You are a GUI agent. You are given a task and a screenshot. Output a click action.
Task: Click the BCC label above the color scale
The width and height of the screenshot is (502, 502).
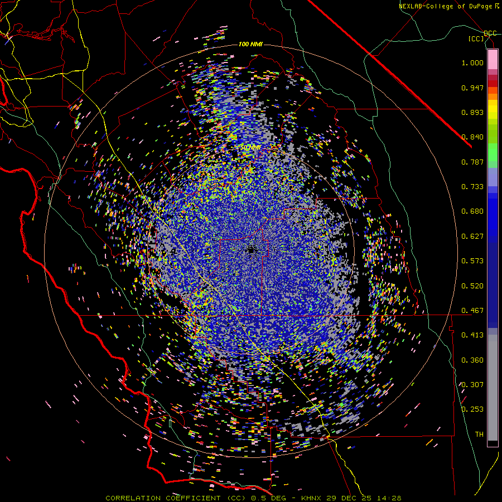(490, 33)
